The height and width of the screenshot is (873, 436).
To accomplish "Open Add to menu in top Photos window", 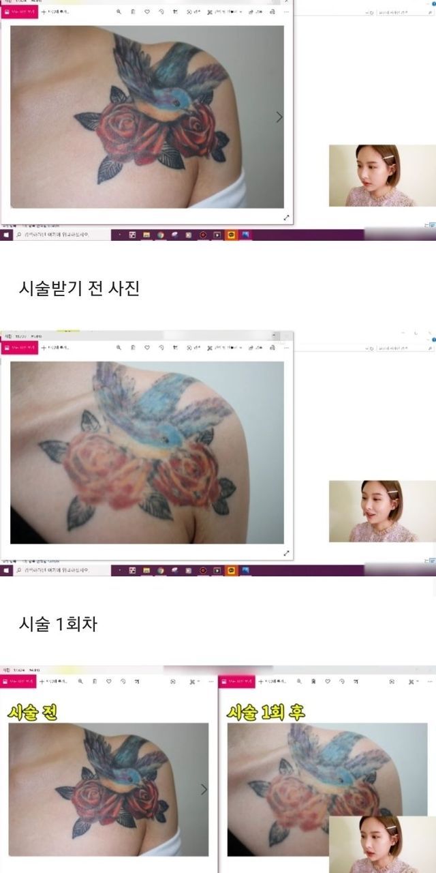I will point(54,12).
